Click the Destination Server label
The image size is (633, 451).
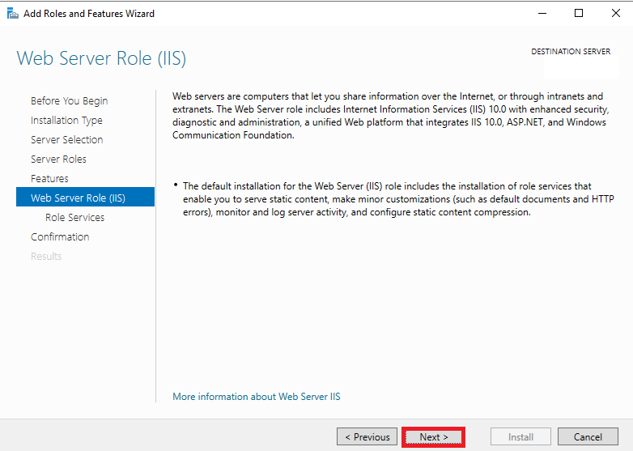coord(571,52)
